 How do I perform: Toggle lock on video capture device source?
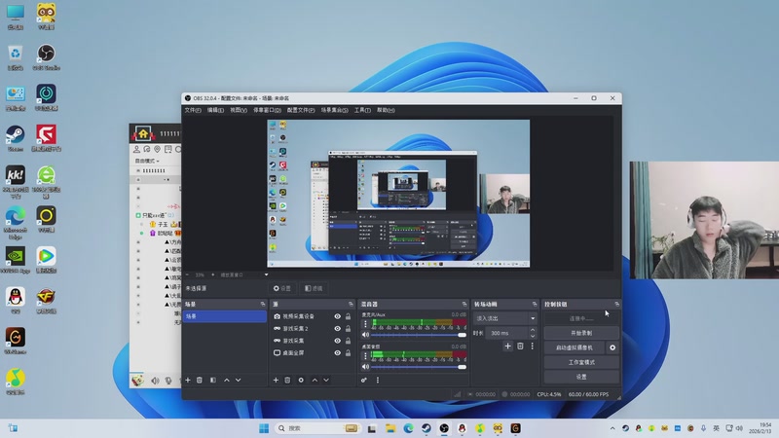pos(348,316)
